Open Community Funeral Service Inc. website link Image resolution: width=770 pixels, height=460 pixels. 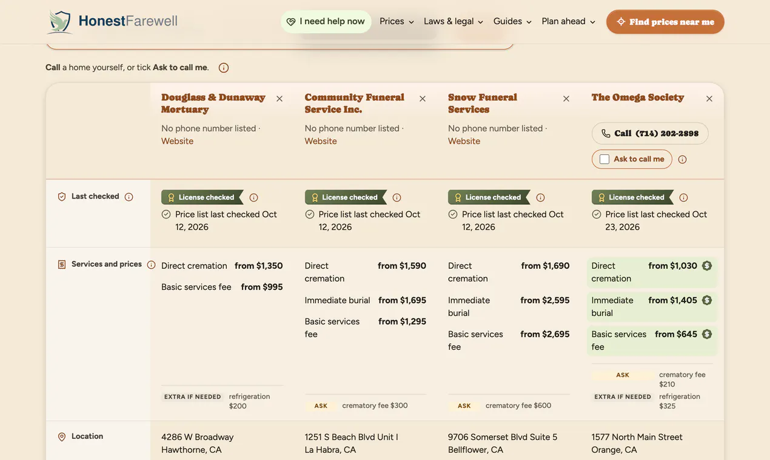(321, 141)
